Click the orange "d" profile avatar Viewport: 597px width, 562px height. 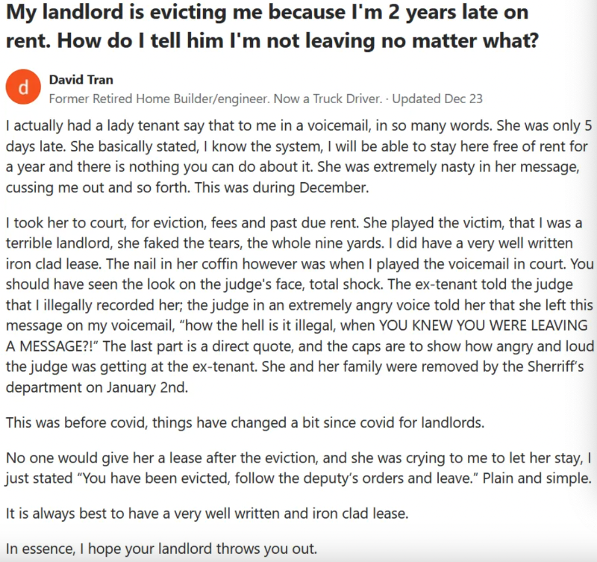pyautogui.click(x=22, y=88)
